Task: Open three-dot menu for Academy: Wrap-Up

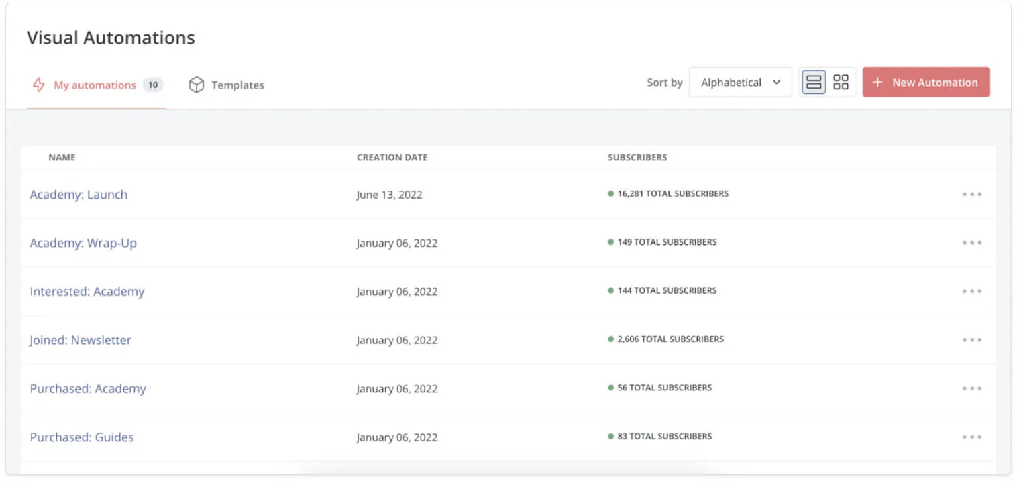Action: (x=971, y=243)
